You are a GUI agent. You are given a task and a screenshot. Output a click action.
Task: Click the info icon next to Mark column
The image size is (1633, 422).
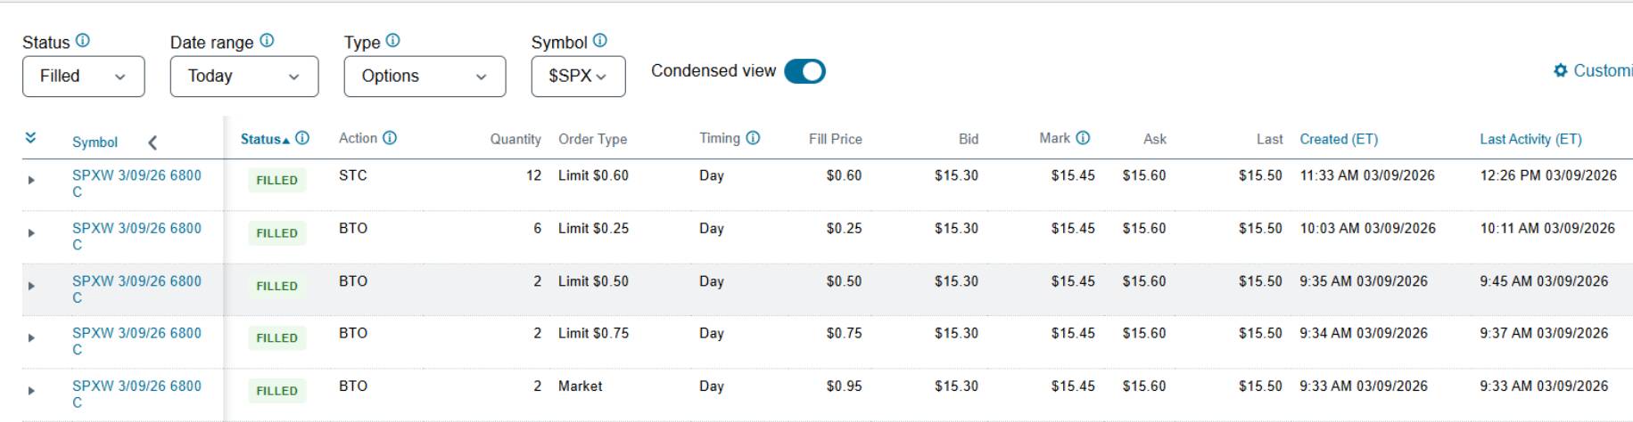(x=1083, y=138)
